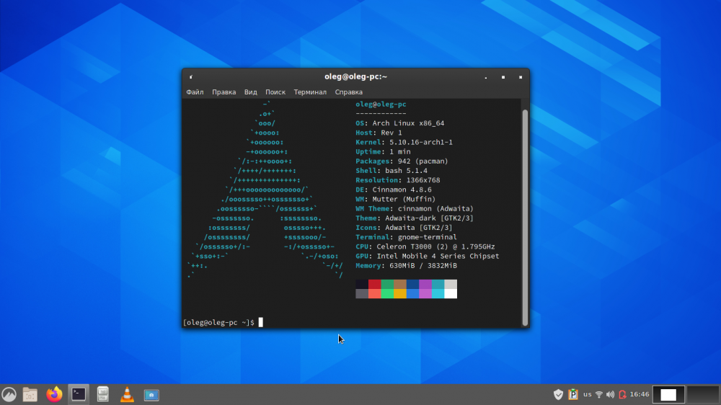Click the 'Uptime: 1 min' line
Image resolution: width=721 pixels, height=405 pixels.
tap(383, 152)
